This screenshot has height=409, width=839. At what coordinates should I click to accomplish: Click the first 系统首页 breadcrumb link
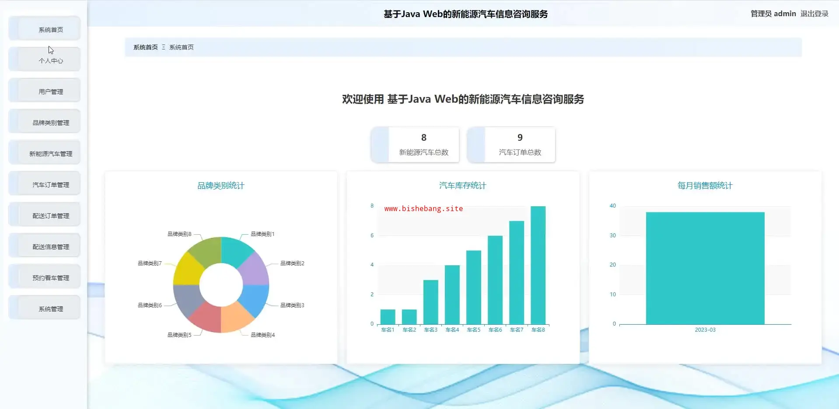click(145, 47)
